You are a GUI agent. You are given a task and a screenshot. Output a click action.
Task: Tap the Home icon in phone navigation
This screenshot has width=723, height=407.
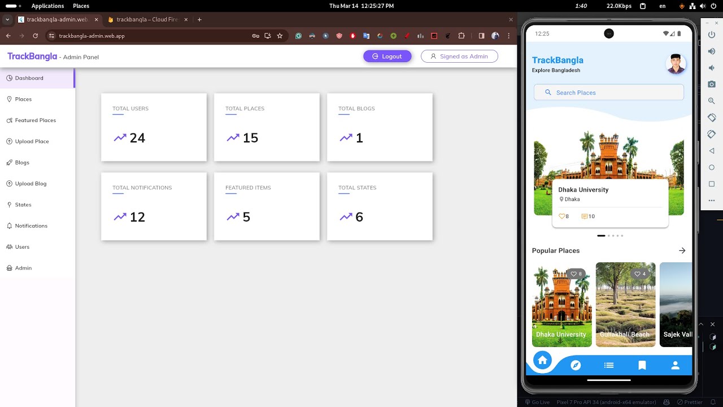click(x=542, y=360)
